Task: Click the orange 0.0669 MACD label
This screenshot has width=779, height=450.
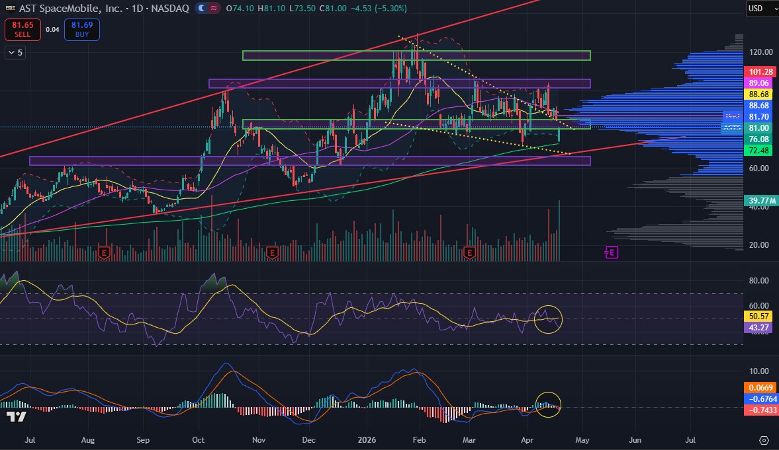Action: pos(760,387)
